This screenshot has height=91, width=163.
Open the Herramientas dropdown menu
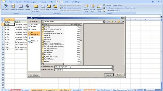coord(34,75)
